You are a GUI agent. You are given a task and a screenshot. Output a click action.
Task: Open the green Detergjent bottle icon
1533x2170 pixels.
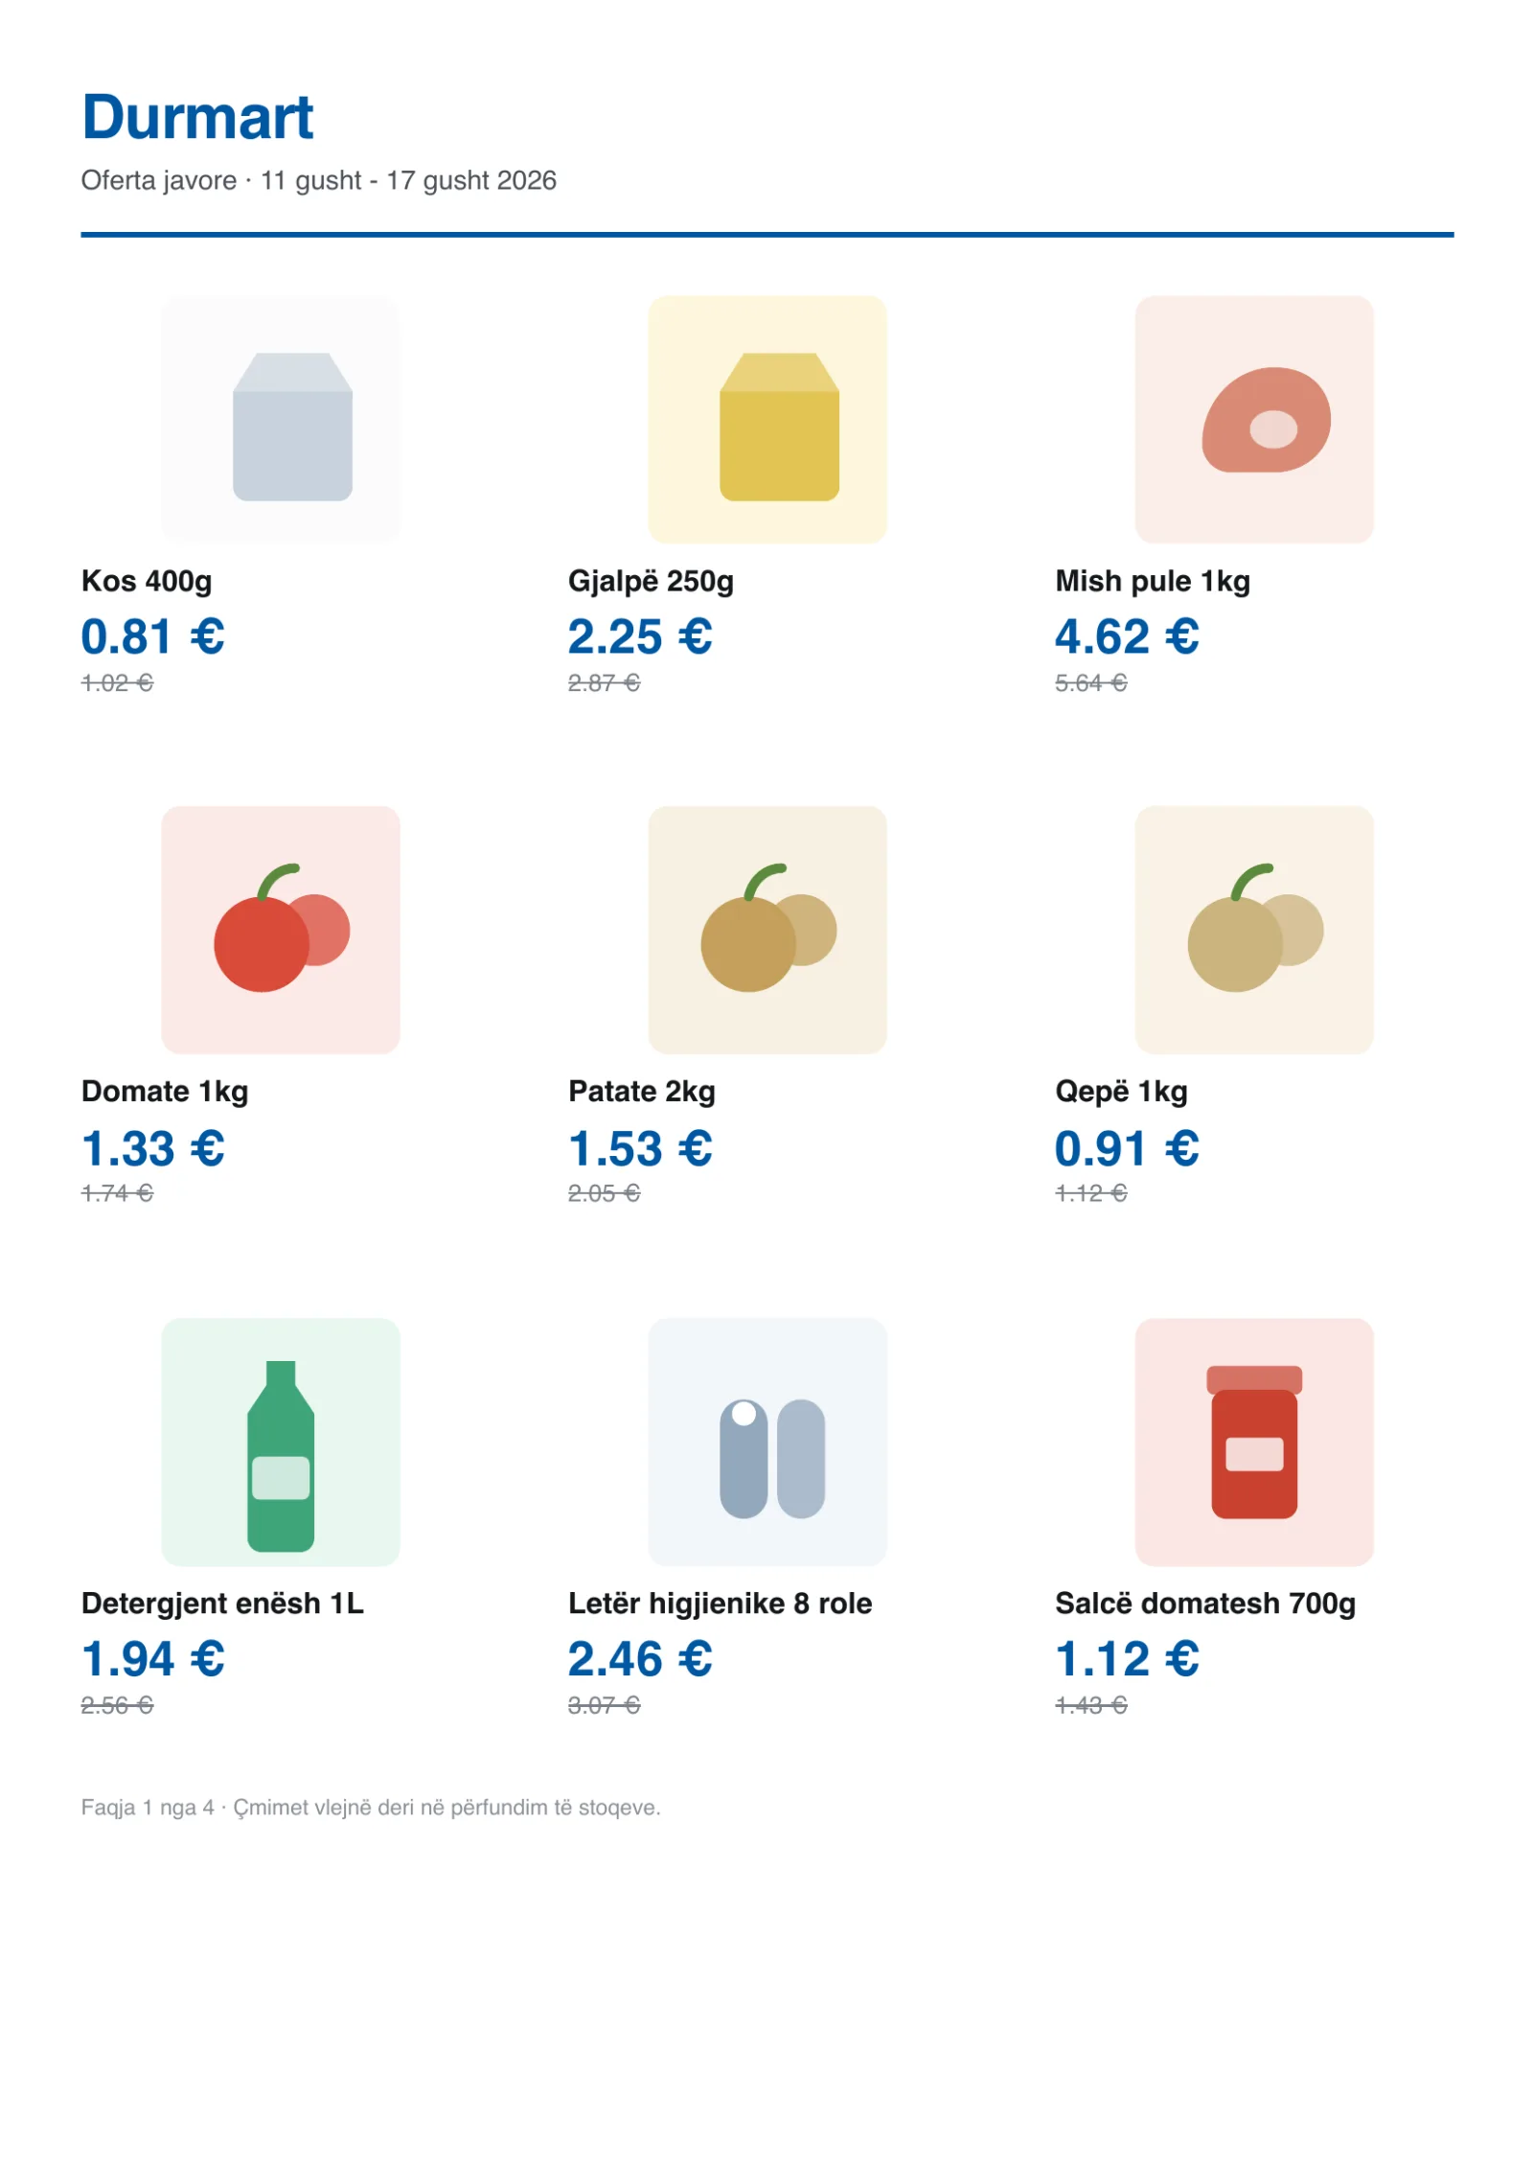pos(280,1441)
